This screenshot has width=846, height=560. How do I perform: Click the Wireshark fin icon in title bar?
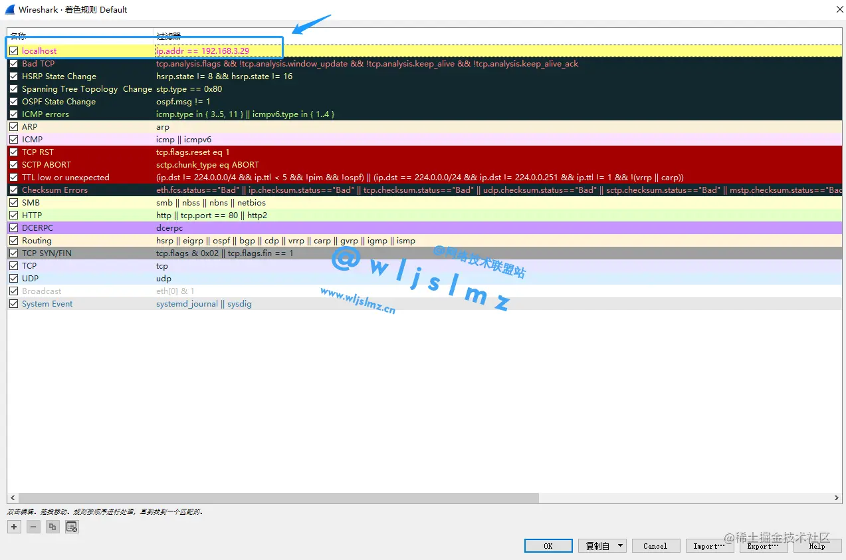click(x=10, y=9)
